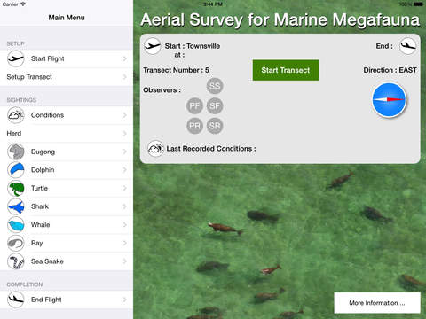Pick the Shark sighting icon
The height and width of the screenshot is (319, 426).
click(x=16, y=206)
